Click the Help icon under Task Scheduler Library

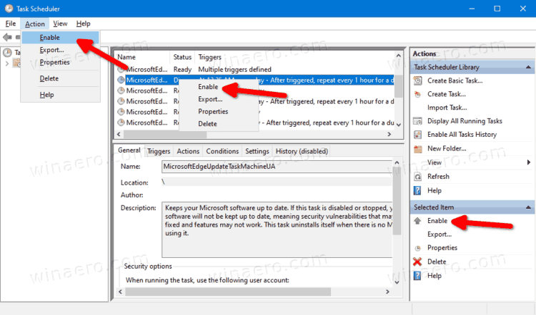tap(418, 190)
